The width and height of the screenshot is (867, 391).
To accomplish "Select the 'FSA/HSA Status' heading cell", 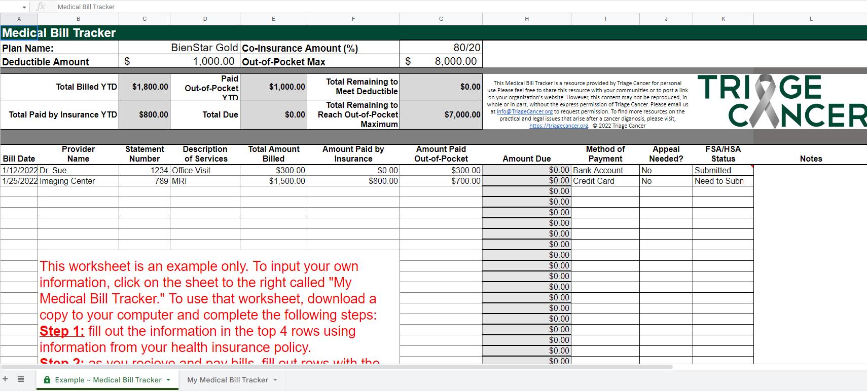I will [723, 154].
